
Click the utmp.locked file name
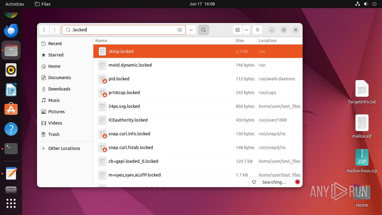pos(121,51)
